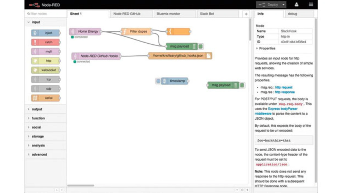Screen dimensions: 344x193
Task: Select the http input node in the palette
Action: coord(45,61)
